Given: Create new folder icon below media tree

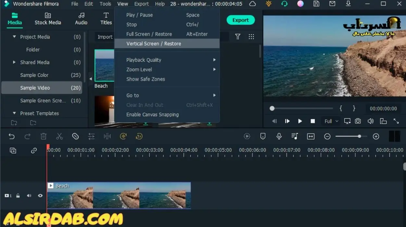Looking at the screenshot, I should click(14, 123).
